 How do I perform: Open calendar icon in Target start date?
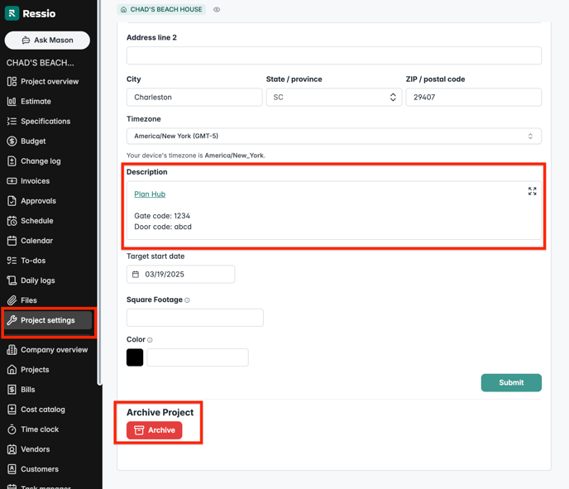point(136,274)
